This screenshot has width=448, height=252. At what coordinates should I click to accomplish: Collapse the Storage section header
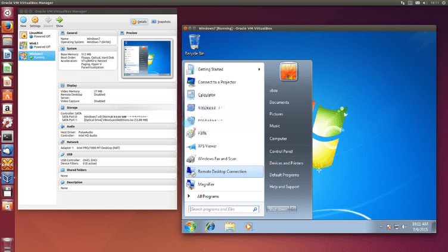coord(117,108)
